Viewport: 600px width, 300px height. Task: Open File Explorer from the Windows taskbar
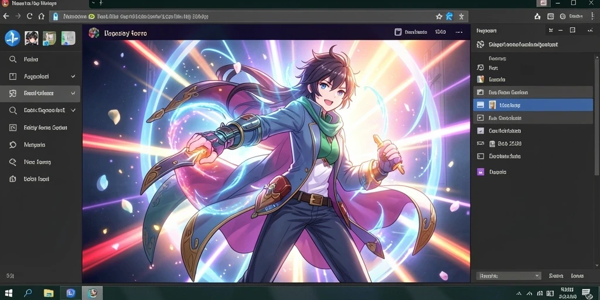tap(49, 294)
